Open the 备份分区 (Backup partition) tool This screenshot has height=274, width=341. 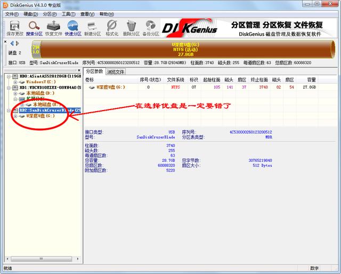[x=151, y=27]
